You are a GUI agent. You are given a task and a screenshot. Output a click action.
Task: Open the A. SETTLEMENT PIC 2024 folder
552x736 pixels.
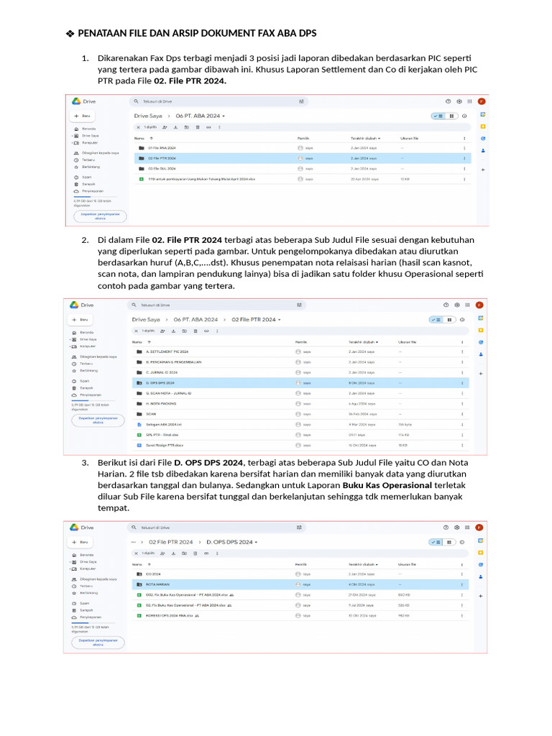tap(167, 351)
